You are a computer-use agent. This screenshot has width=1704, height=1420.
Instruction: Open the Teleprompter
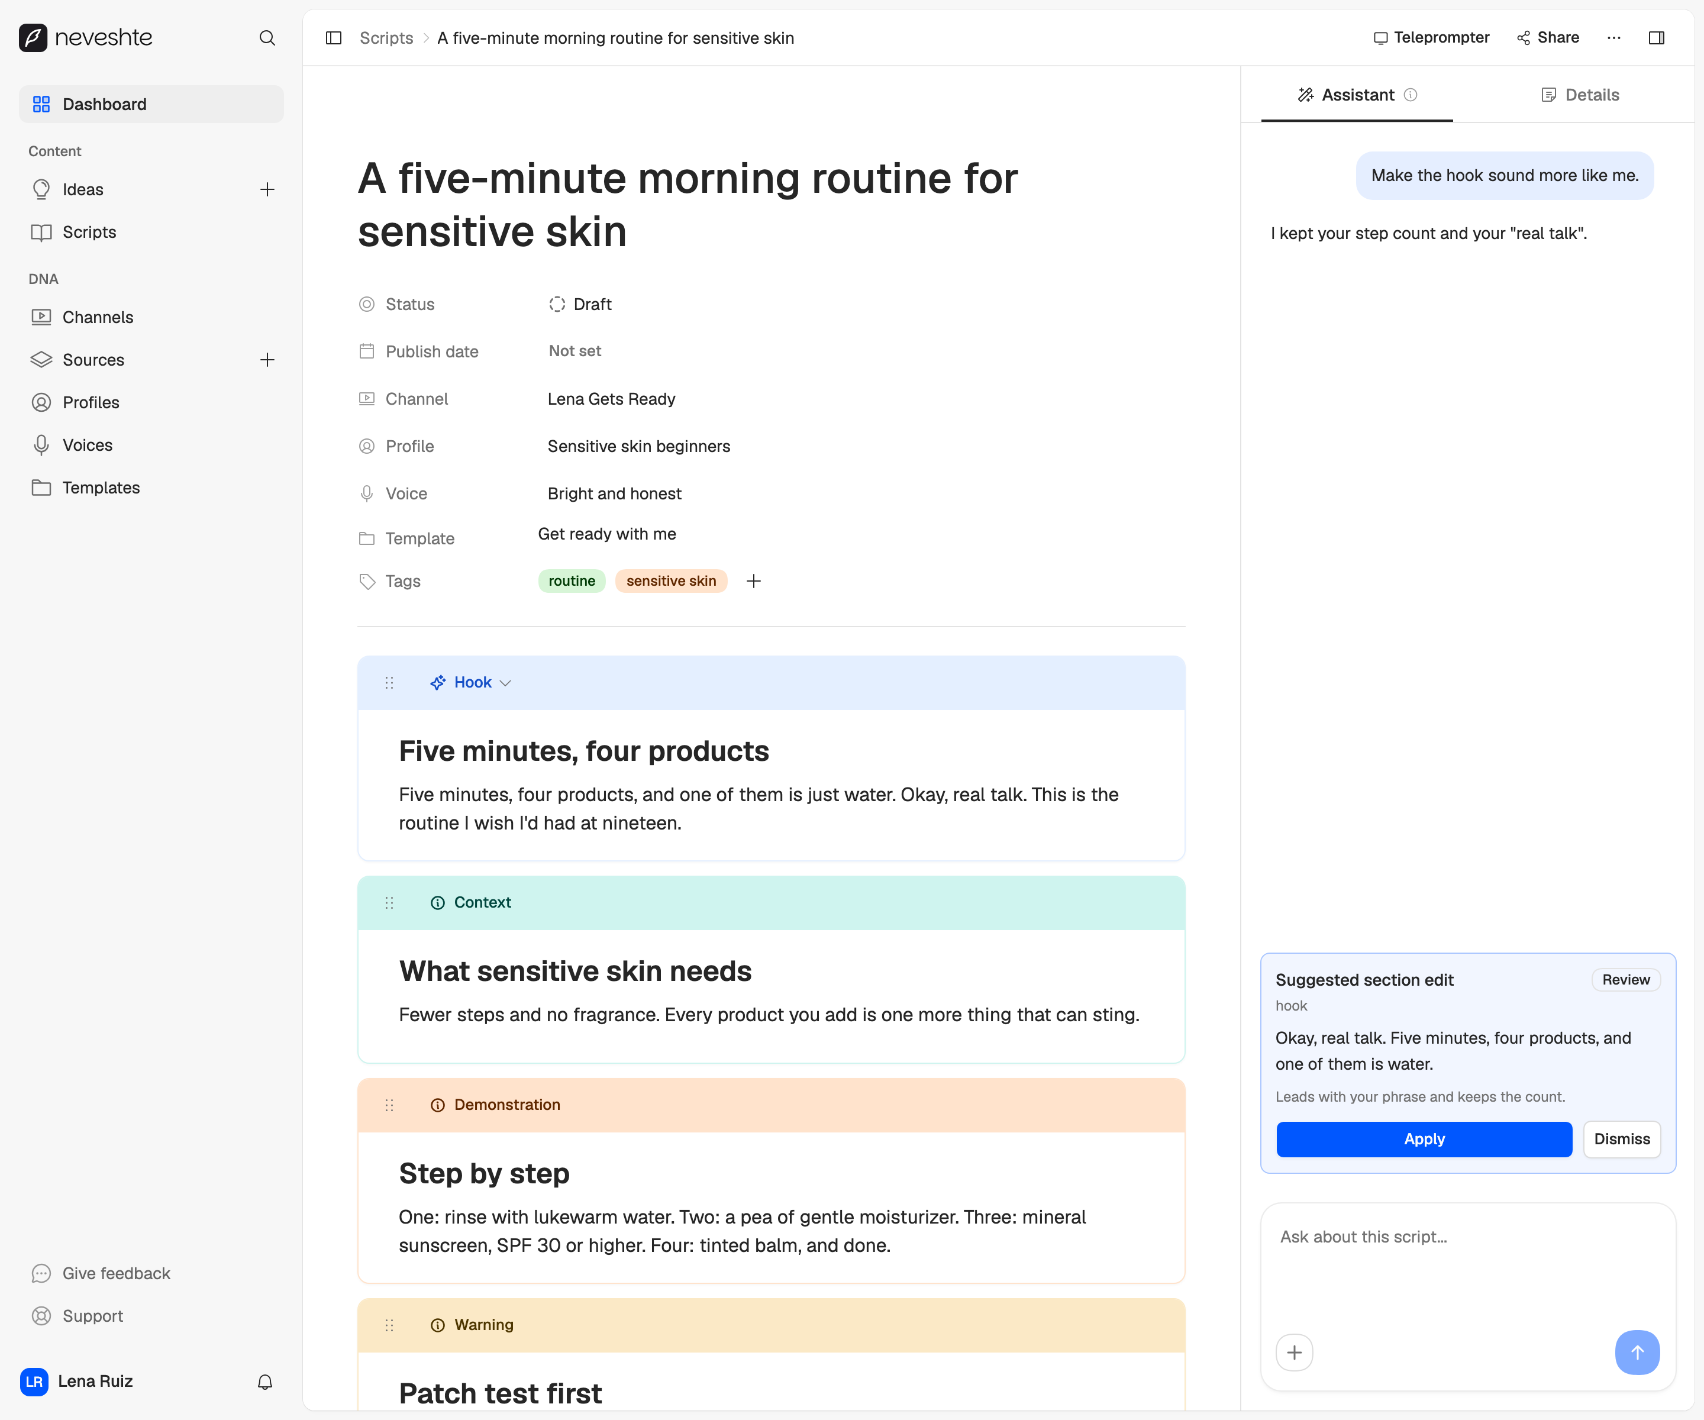[1431, 37]
